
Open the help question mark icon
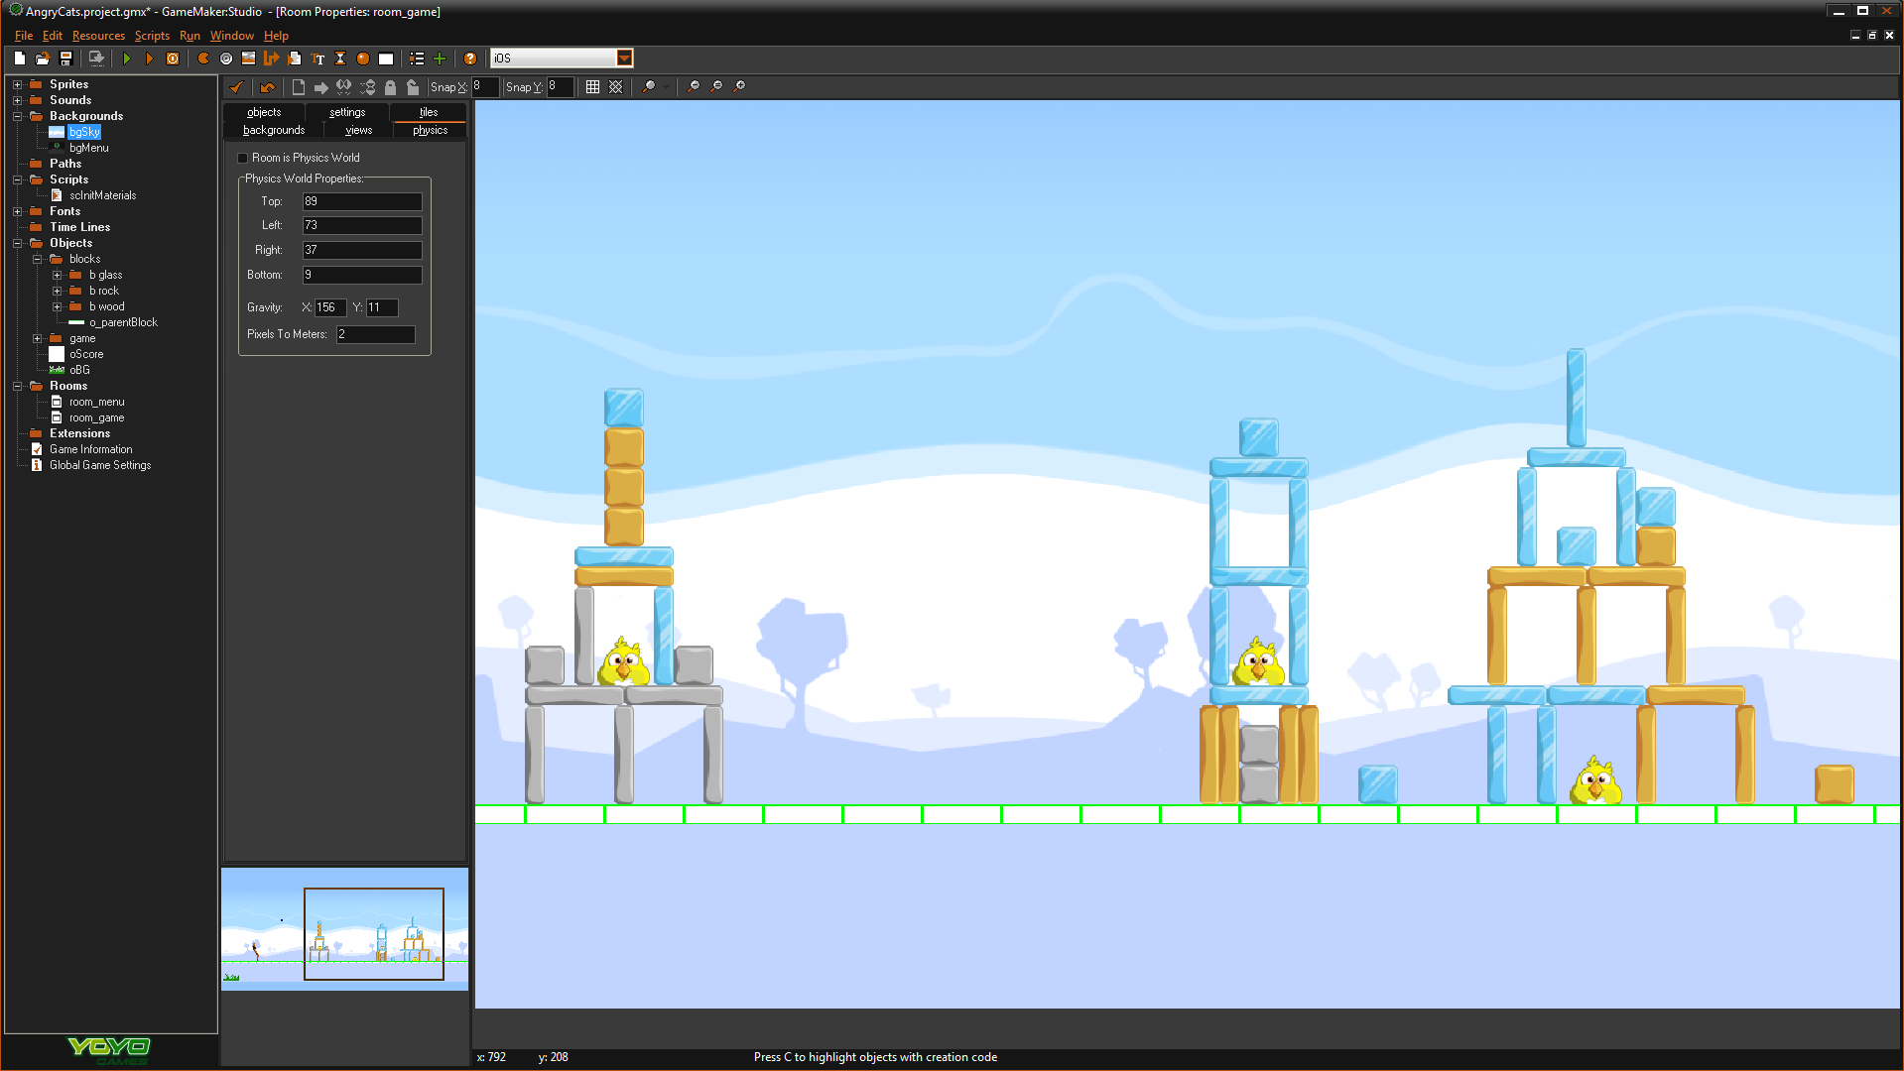click(470, 59)
